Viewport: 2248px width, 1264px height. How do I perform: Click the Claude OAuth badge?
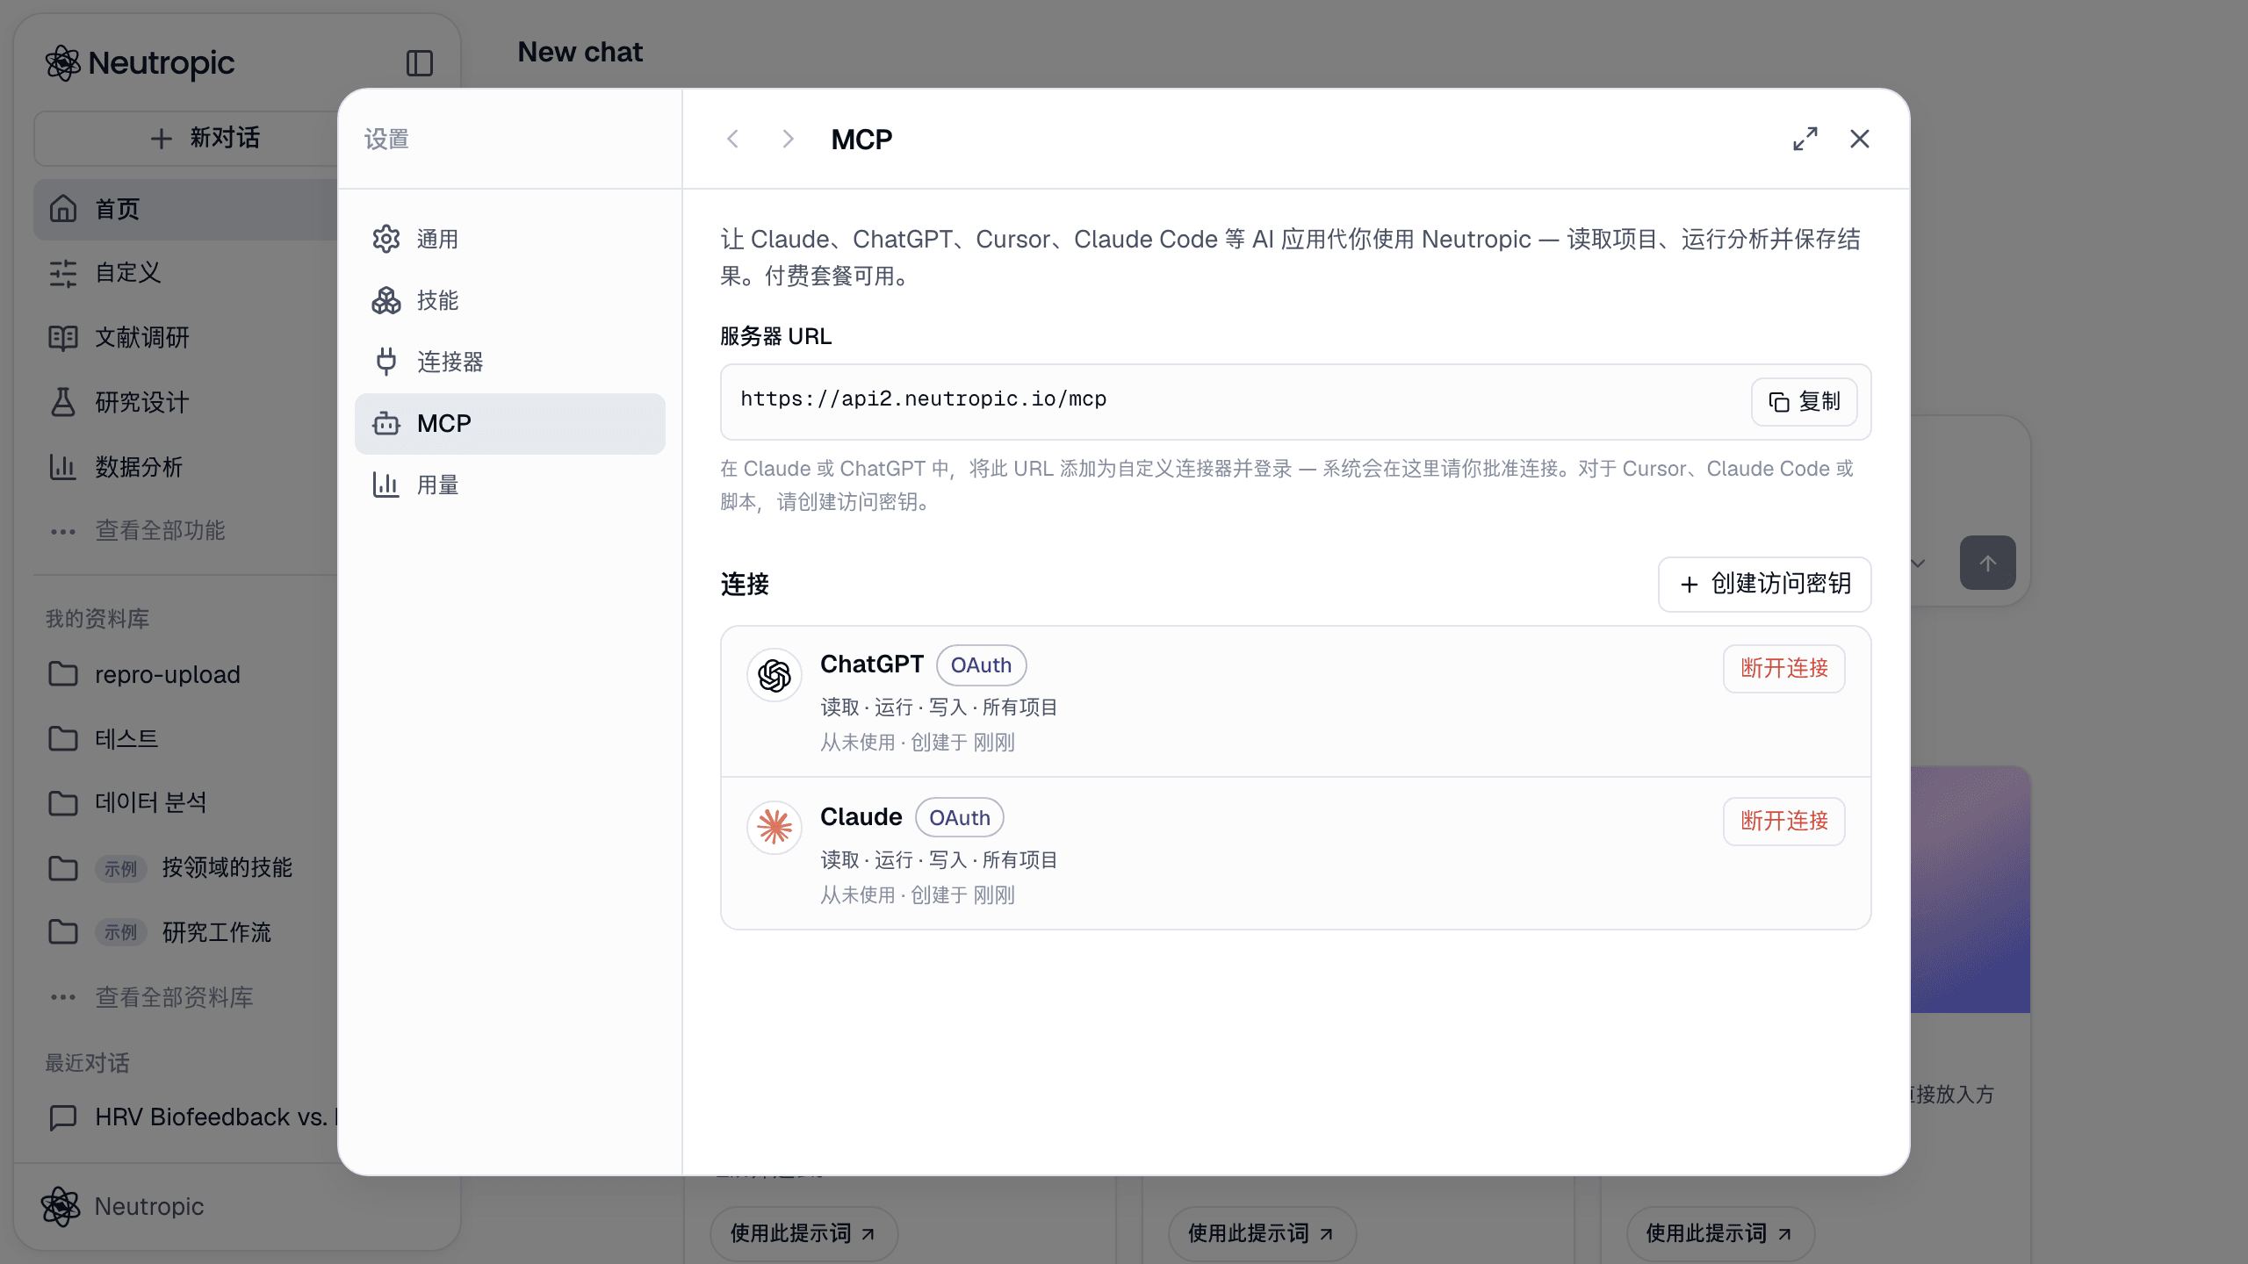[959, 818]
